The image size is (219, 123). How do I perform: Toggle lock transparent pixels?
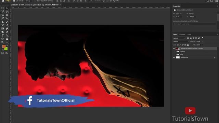coord(178,45)
